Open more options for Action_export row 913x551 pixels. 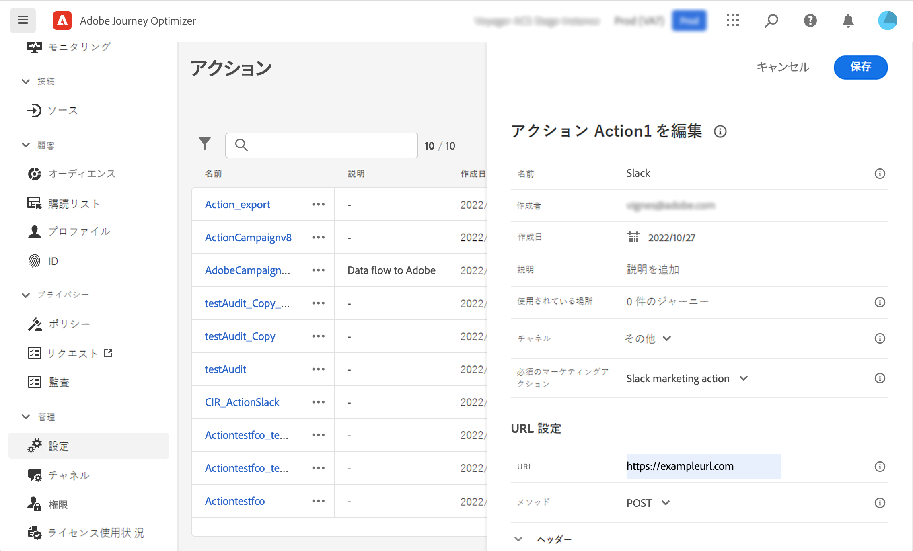[x=318, y=205]
